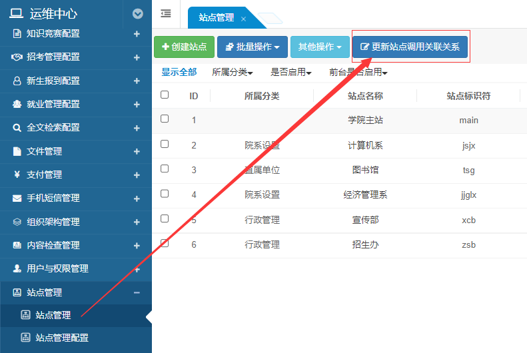Click the 支付管理 yen icon
The image size is (527, 353).
pos(17,175)
